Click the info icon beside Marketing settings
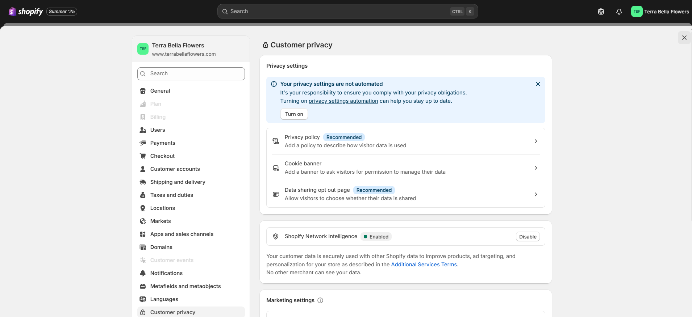The height and width of the screenshot is (317, 692). (320, 300)
